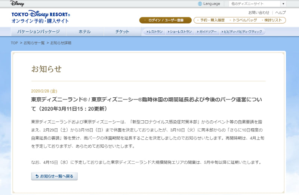Click the back-arrow icon on お知らせ一覧へ戻る
299x195 pixels.
click(37, 176)
